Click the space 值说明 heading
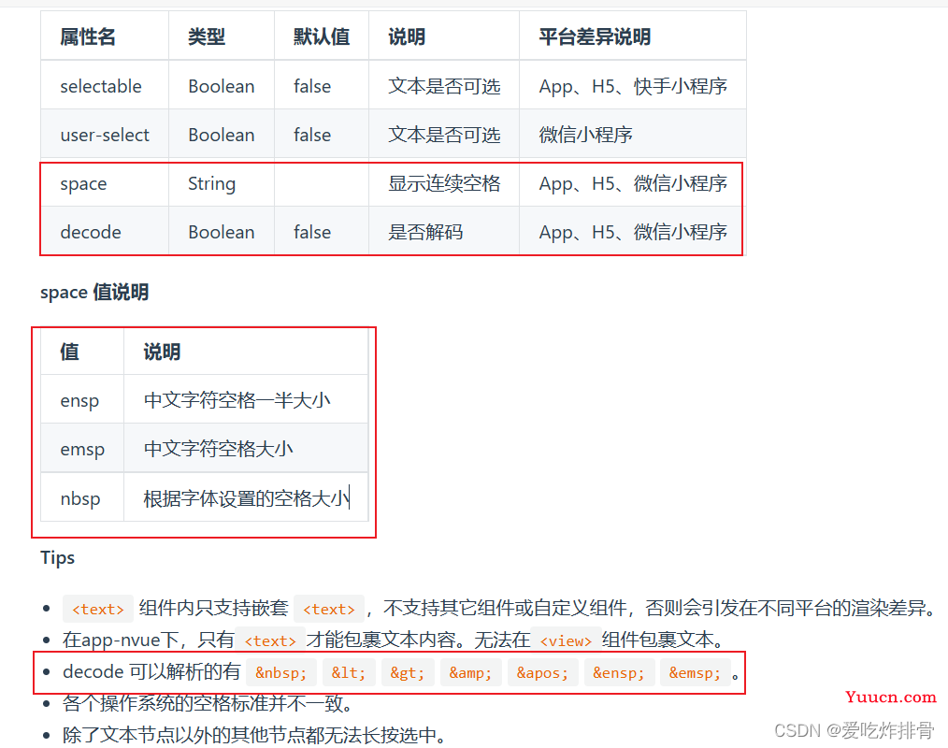This screenshot has width=948, height=748. click(94, 292)
